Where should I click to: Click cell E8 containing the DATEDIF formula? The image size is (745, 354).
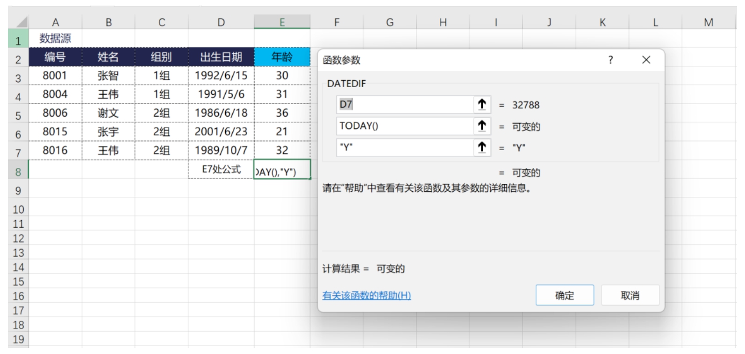pos(282,171)
